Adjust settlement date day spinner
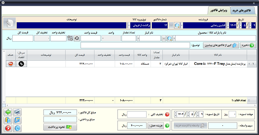 [x=198, y=114]
